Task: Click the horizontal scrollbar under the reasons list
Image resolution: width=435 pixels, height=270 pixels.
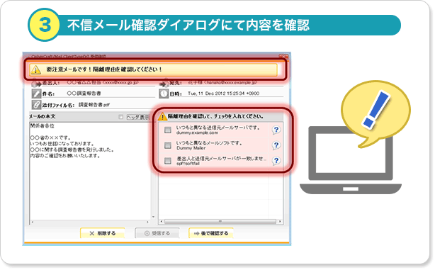Action: (220, 221)
